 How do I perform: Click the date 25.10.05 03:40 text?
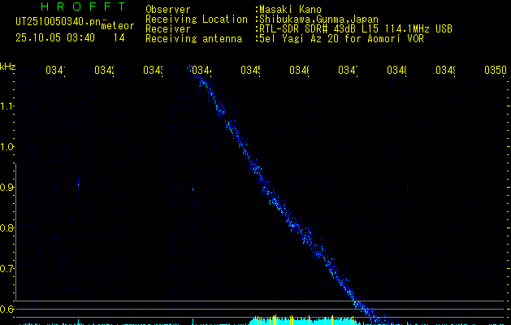coord(55,38)
